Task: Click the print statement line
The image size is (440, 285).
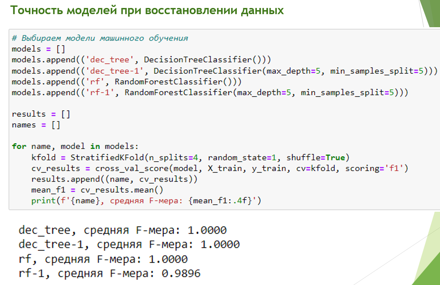Action: [x=146, y=201]
